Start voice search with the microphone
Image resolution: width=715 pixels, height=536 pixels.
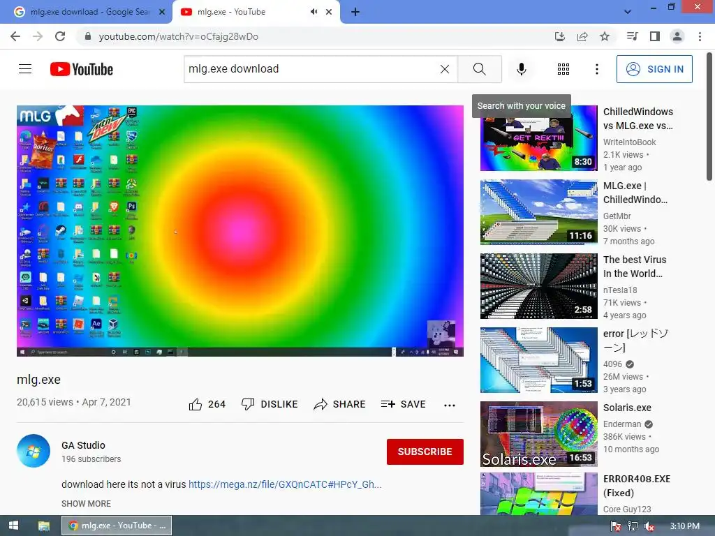(521, 69)
